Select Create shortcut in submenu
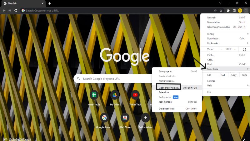 pos(177,76)
